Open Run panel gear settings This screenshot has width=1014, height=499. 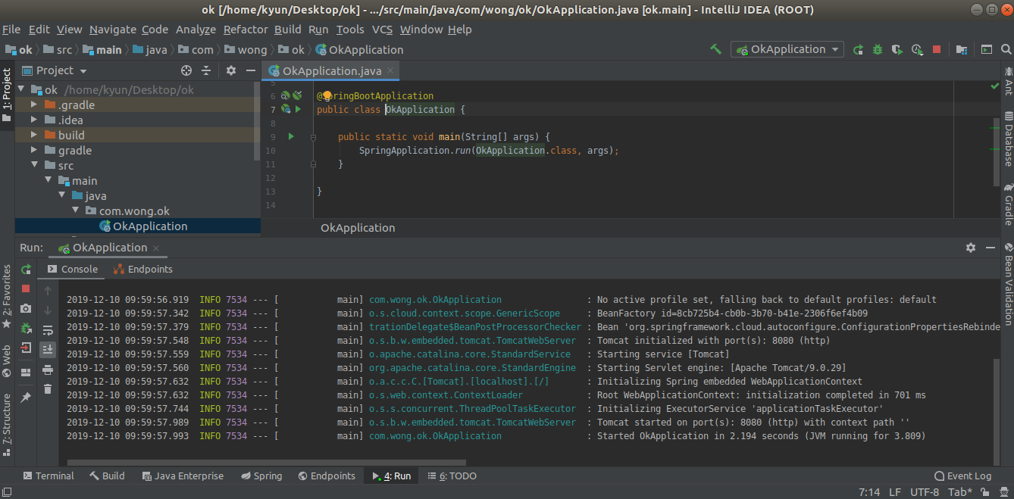coord(971,248)
